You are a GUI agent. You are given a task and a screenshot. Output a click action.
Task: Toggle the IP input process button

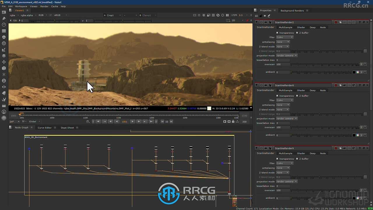50,15
